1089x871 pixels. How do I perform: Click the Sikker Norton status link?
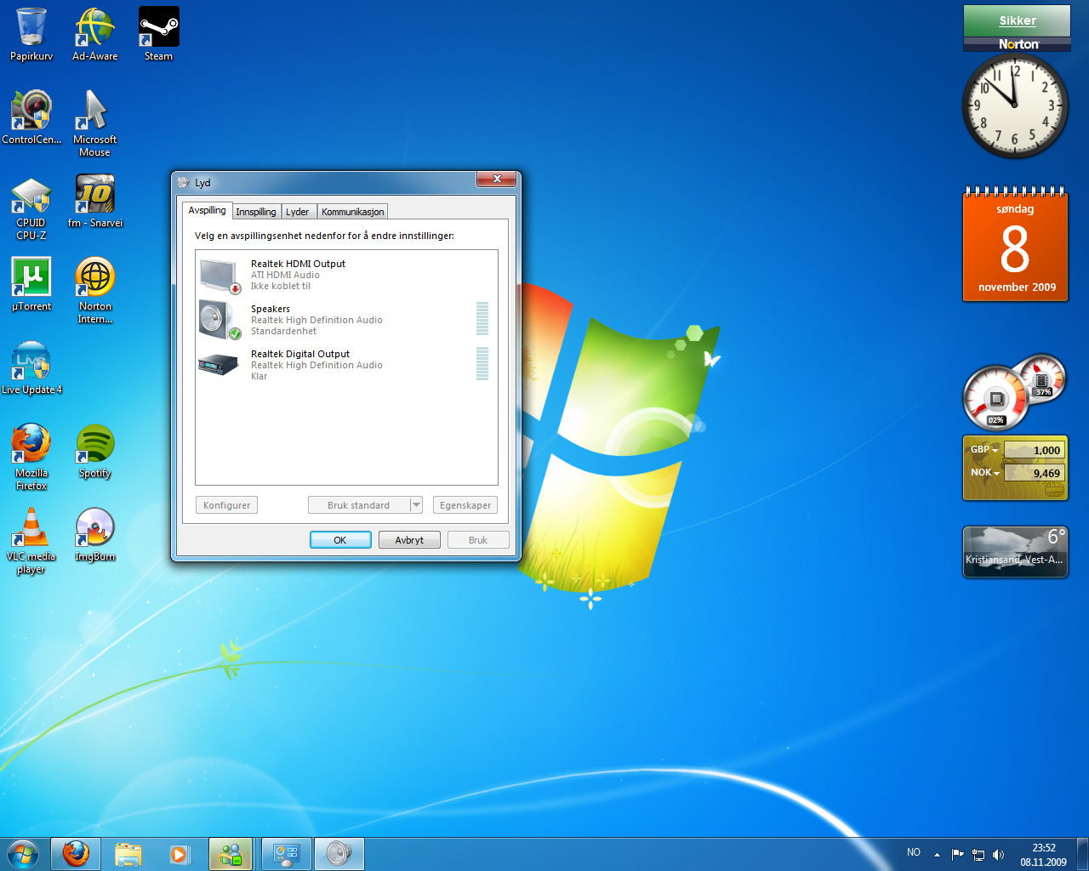tap(1017, 20)
